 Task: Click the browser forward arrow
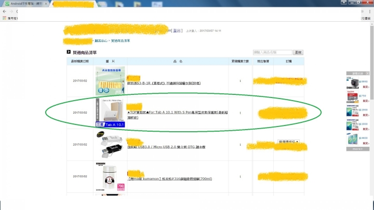pyautogui.click(x=11, y=11)
